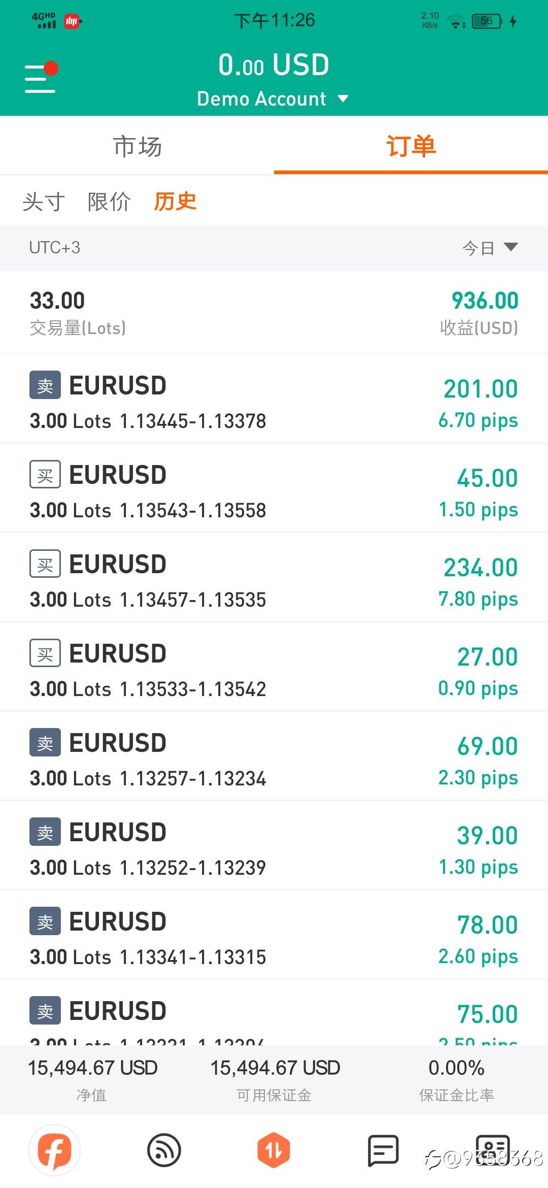The image size is (548, 1188).
Task: Open the signal feed icon
Action: [x=164, y=1150]
